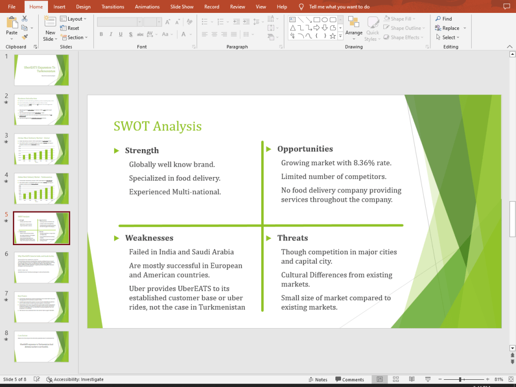Open the File menu
The height and width of the screenshot is (387, 516).
point(11,7)
